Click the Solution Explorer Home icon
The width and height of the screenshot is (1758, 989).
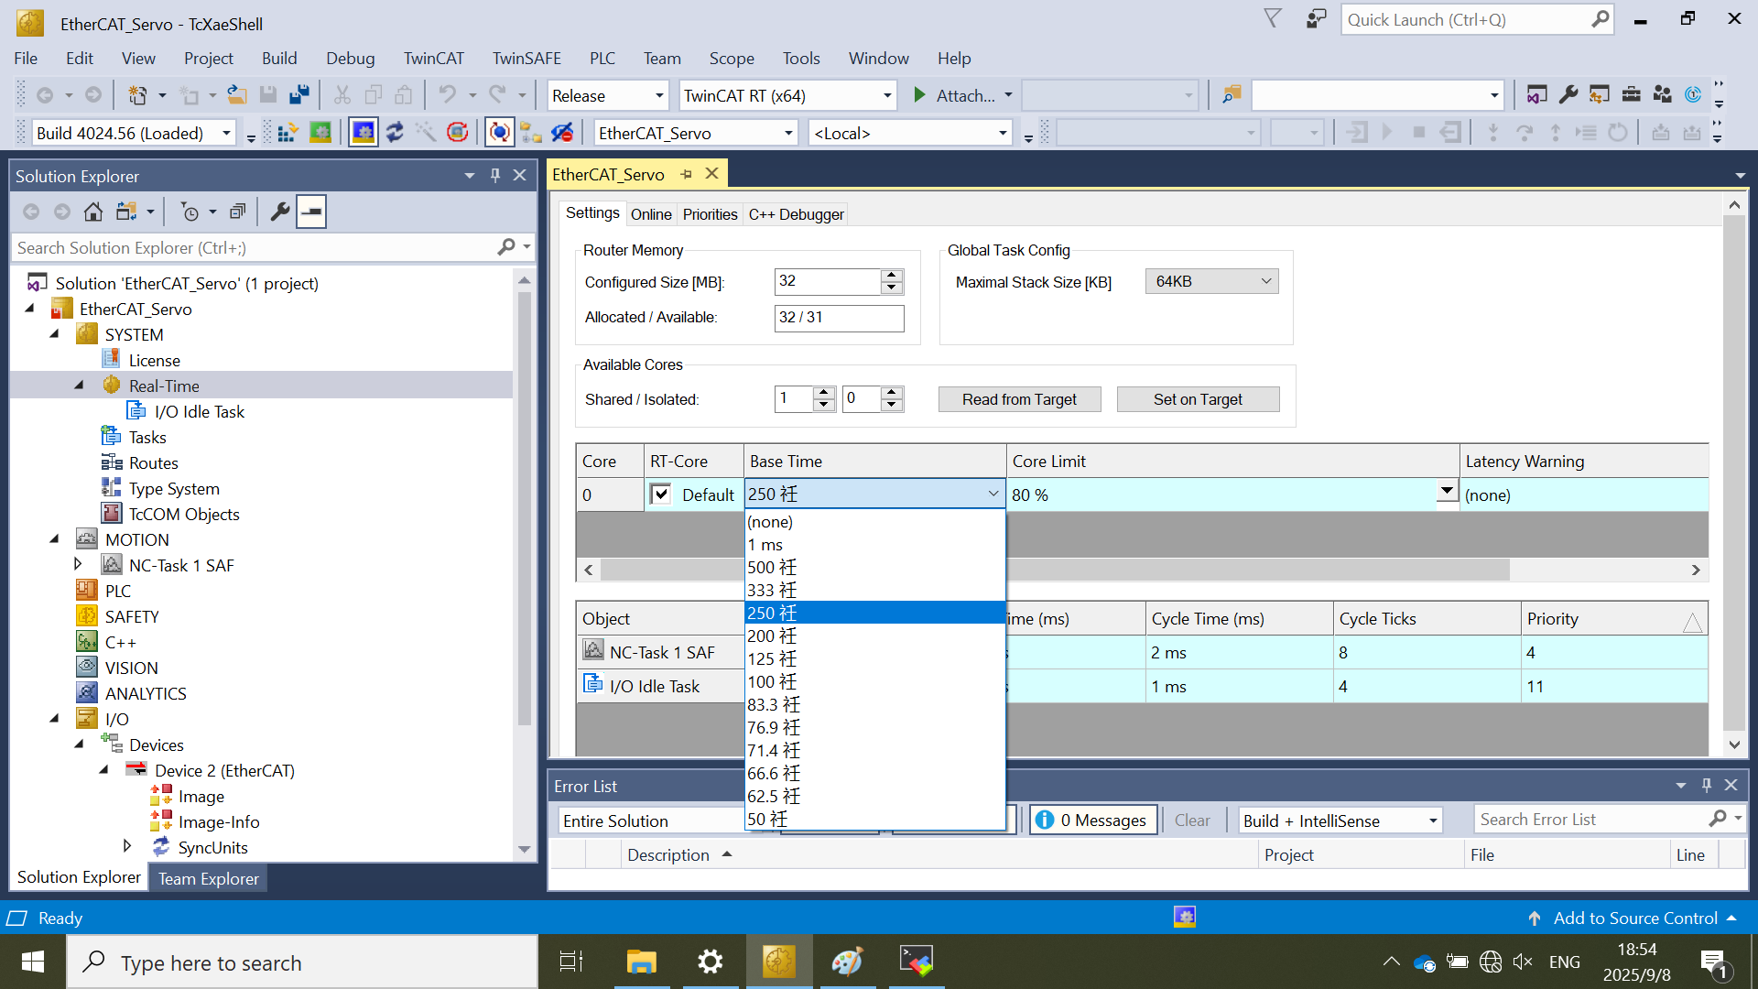pyautogui.click(x=92, y=212)
